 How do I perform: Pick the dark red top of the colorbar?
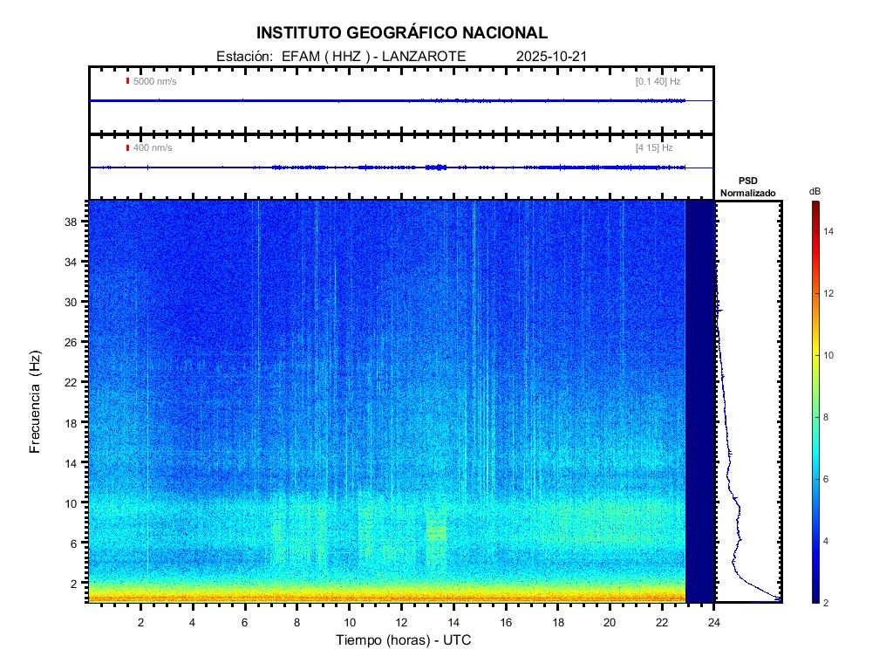tap(815, 206)
